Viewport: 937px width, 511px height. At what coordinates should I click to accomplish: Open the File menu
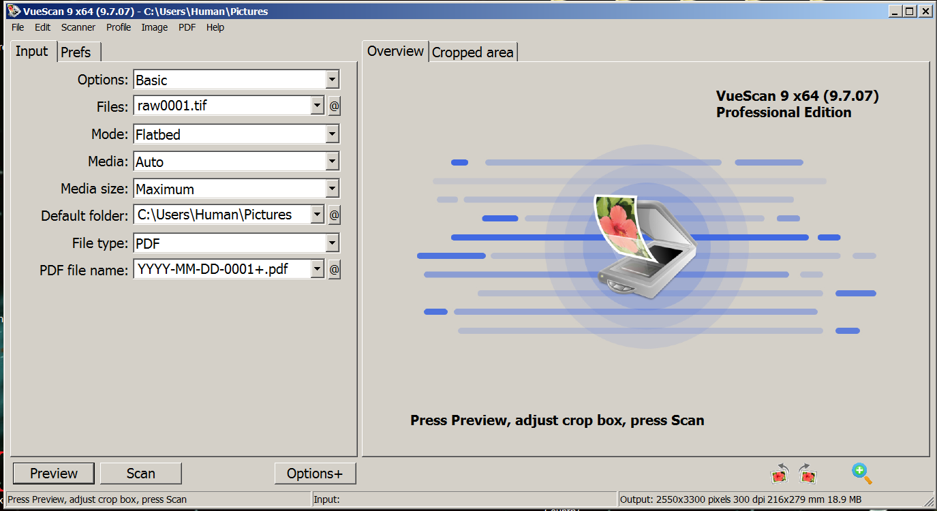(18, 27)
